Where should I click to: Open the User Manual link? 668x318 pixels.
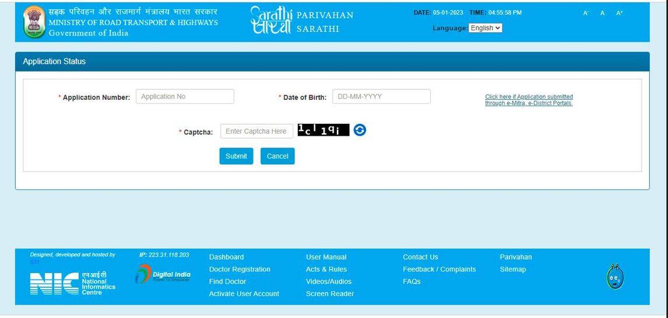[326, 257]
